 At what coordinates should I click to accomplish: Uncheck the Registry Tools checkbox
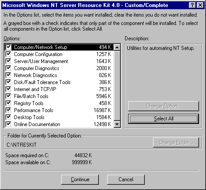point(8,103)
